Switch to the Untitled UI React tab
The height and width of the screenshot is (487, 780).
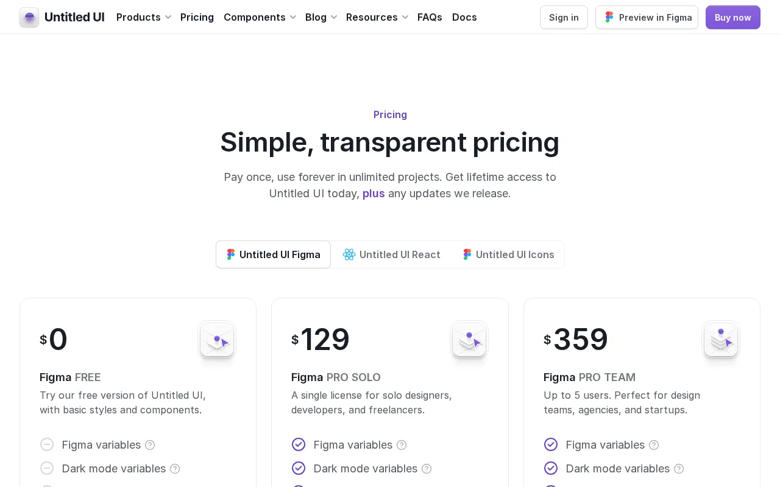coord(391,254)
